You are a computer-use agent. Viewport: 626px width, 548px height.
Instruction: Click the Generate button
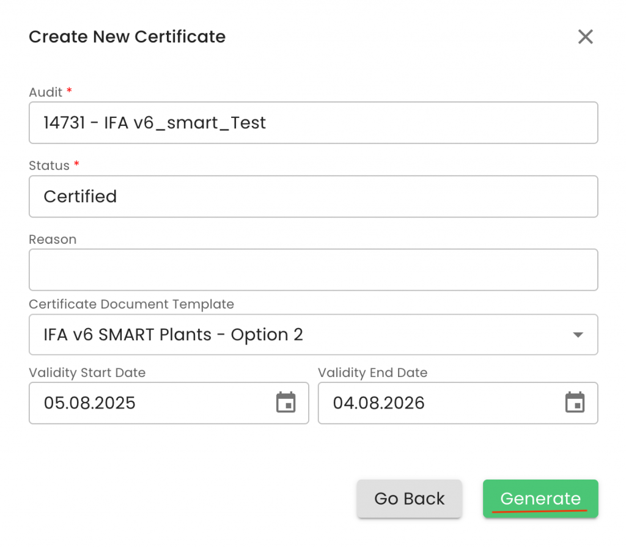(540, 499)
